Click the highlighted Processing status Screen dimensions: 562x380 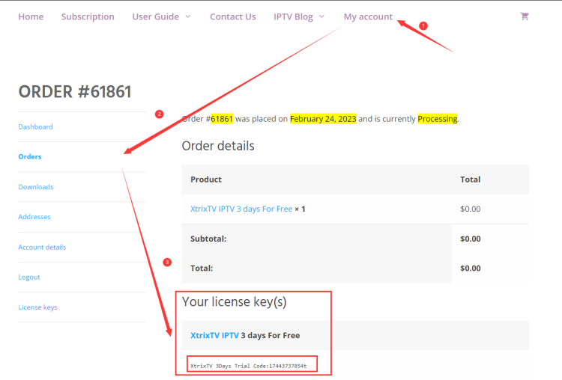point(438,119)
